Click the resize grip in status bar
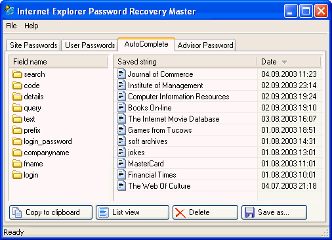Screen dimensions: 332x240 325,233
